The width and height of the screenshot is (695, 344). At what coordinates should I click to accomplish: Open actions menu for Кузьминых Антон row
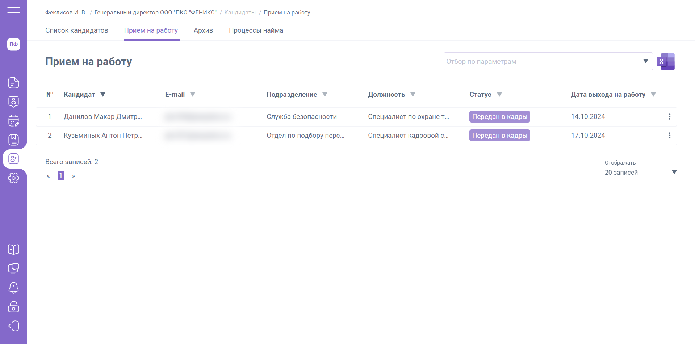pos(669,136)
